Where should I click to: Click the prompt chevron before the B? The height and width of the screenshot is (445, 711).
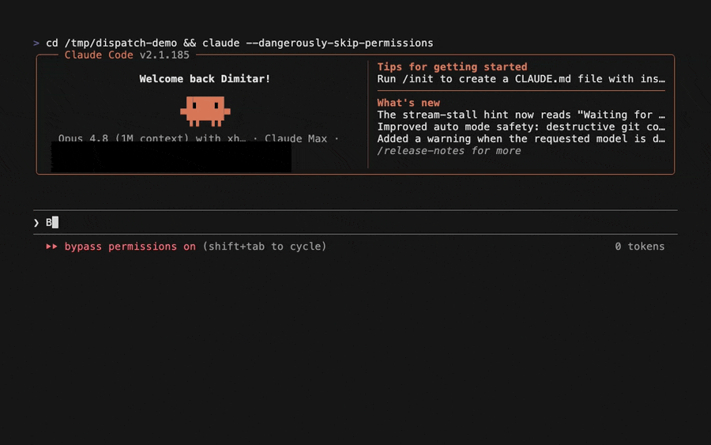click(x=36, y=223)
